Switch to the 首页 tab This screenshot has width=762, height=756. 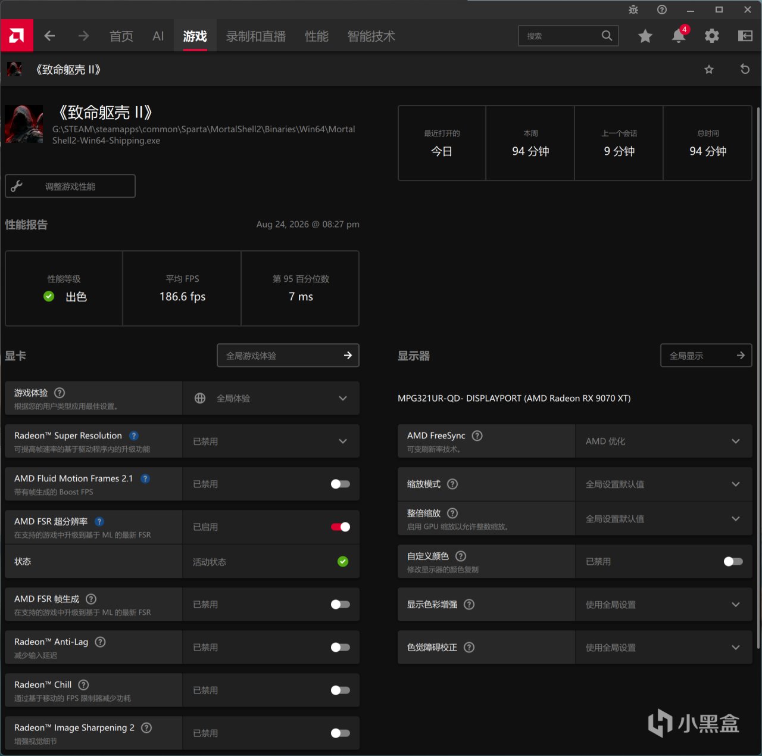(x=121, y=36)
